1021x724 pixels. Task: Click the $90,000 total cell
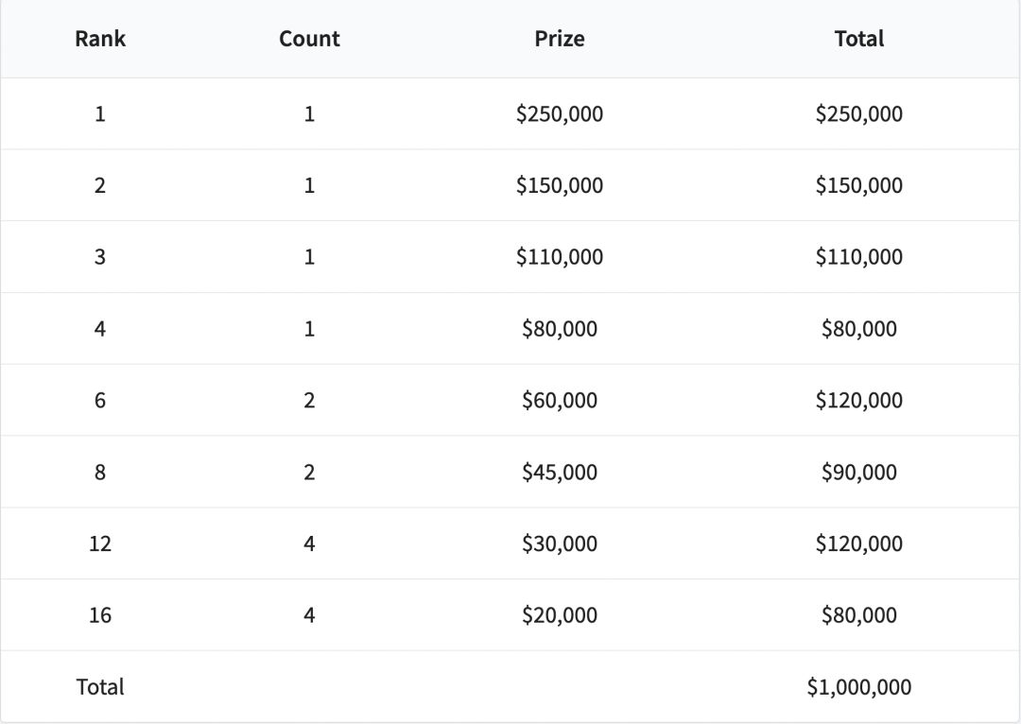click(x=859, y=472)
